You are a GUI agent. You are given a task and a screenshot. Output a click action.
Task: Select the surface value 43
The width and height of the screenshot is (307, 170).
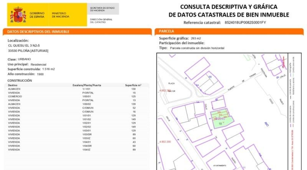coord(134,142)
